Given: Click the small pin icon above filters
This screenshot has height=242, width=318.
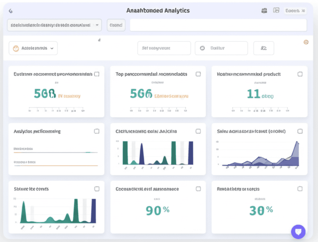Looking at the screenshot, I should [x=99, y=40].
